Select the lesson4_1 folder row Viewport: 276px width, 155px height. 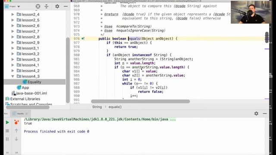pos(34,65)
